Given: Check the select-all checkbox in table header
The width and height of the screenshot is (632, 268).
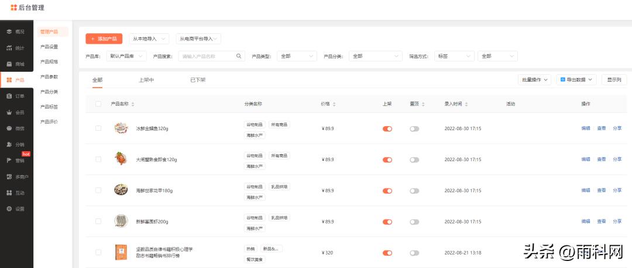Looking at the screenshot, I should pos(98,104).
